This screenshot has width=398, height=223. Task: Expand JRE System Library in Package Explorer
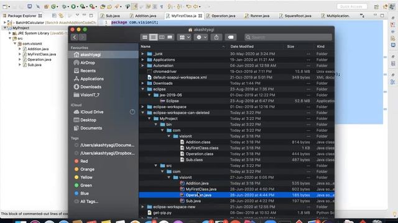click(10, 33)
